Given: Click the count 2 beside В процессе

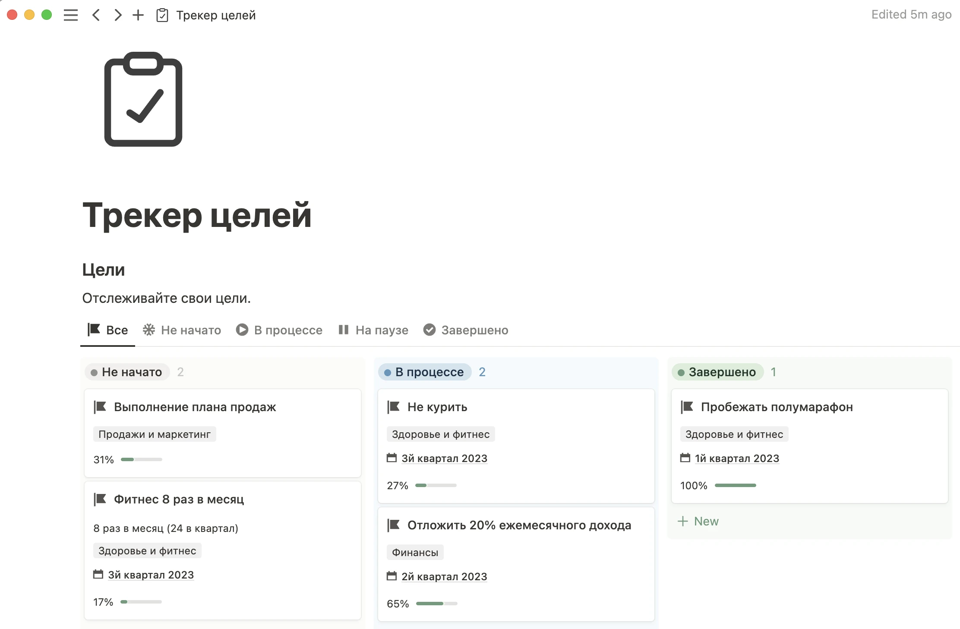Looking at the screenshot, I should (482, 372).
